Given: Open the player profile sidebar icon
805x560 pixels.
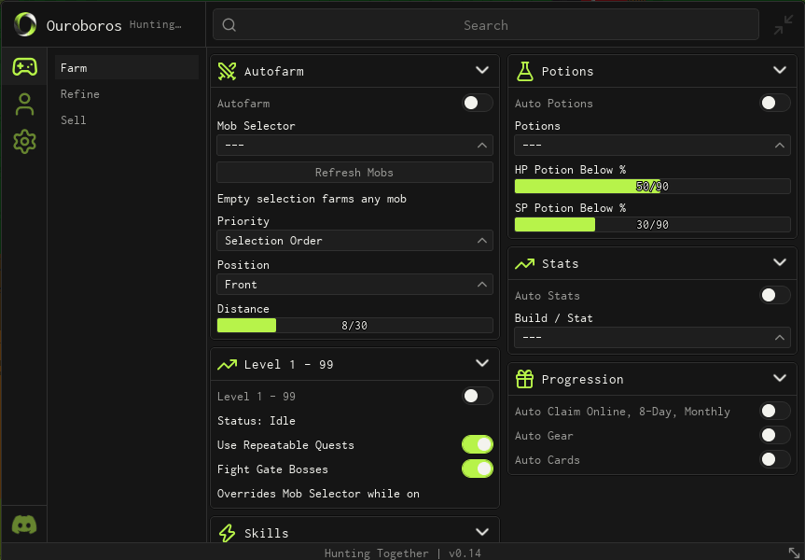Looking at the screenshot, I should tap(24, 105).
